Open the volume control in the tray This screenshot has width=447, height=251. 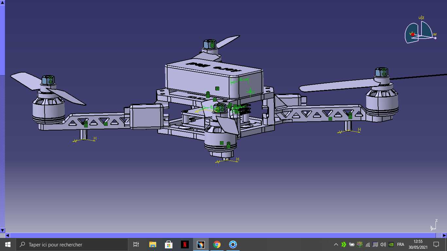pyautogui.click(x=383, y=244)
